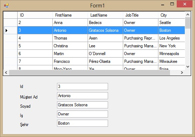Click the Boston cell in the grid

[171, 30]
